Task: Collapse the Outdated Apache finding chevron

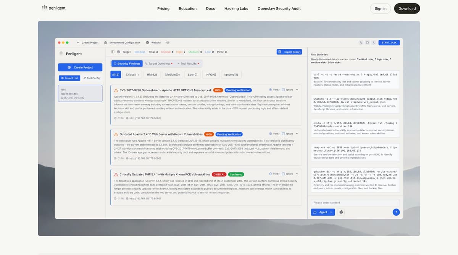Action: click(x=297, y=134)
